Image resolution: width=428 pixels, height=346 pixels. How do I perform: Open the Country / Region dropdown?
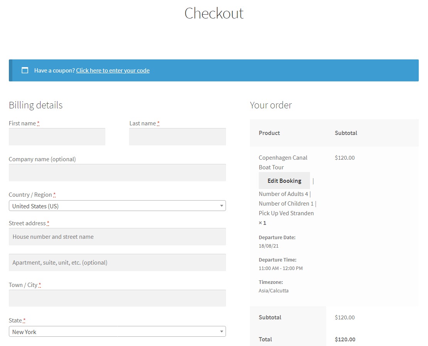(117, 206)
